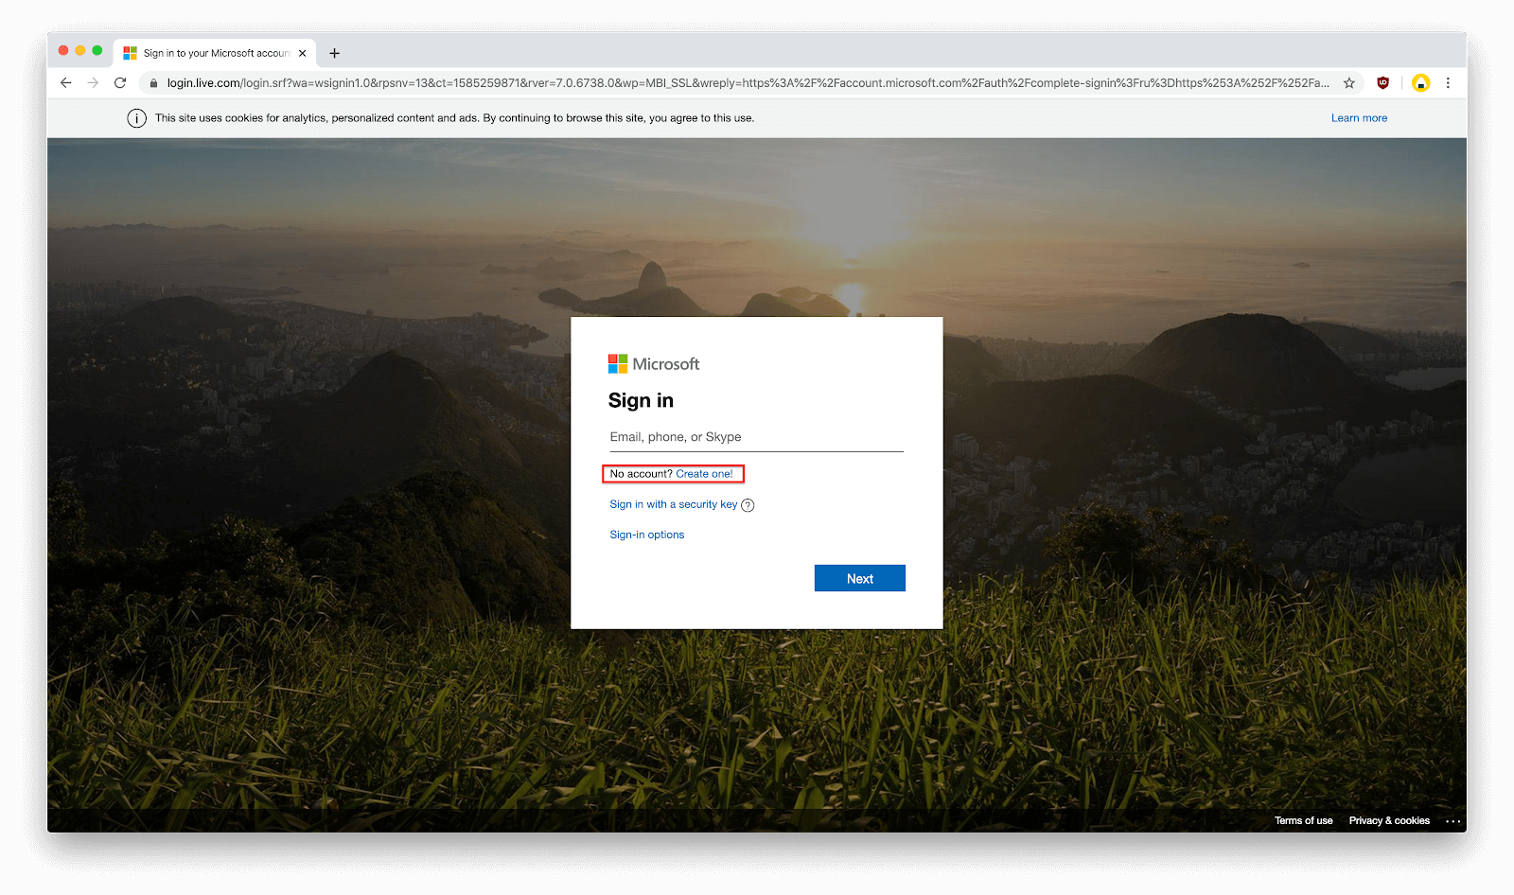Open a new tab with plus icon
This screenshot has width=1514, height=895.
click(334, 54)
